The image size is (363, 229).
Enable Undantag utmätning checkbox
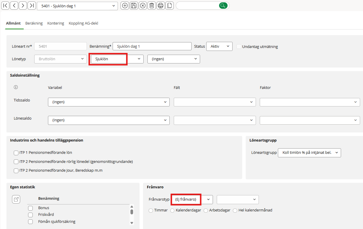(x=239, y=47)
